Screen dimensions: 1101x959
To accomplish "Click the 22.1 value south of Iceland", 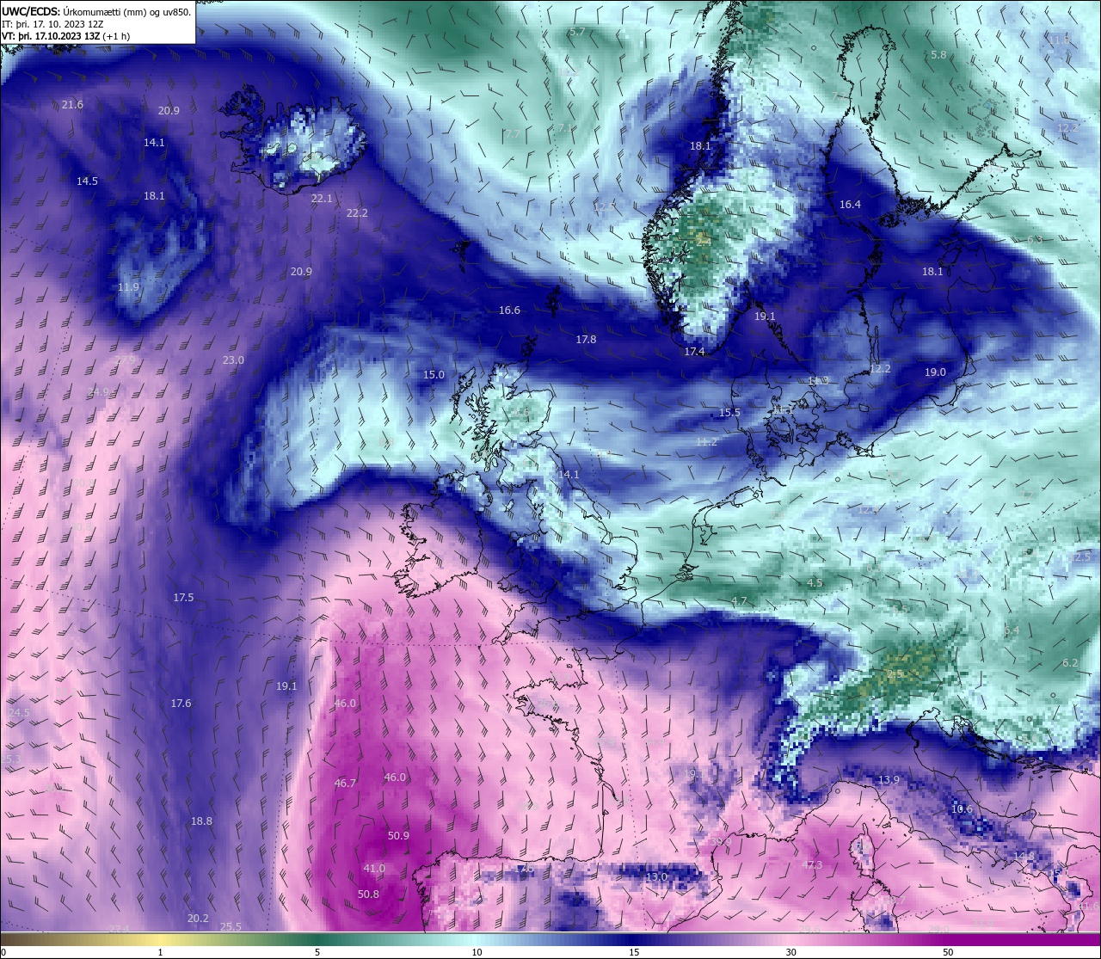I will (321, 199).
